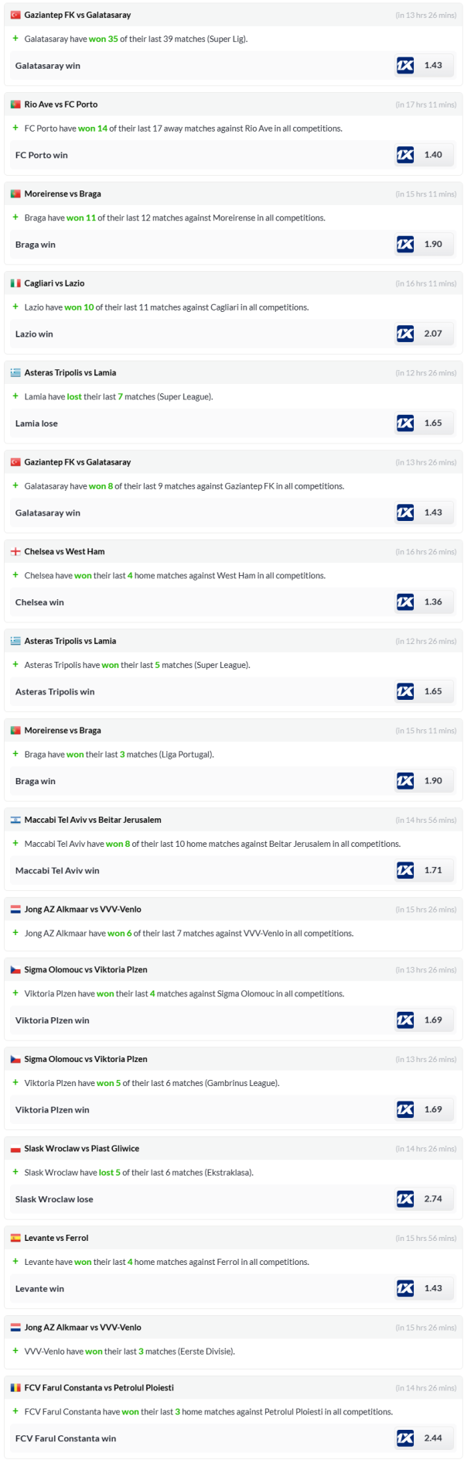This screenshot has width=464, height=1460.
Task: Click 1X bookmaker icon beside Chelsea win
Action: point(405,602)
